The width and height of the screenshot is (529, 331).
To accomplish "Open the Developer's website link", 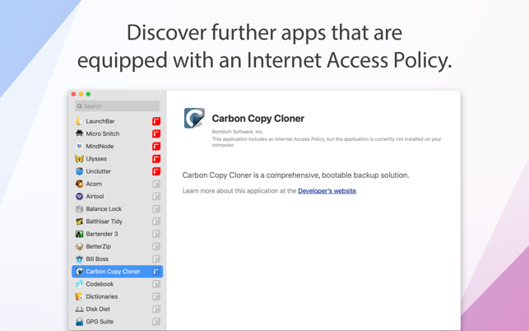I will point(327,191).
